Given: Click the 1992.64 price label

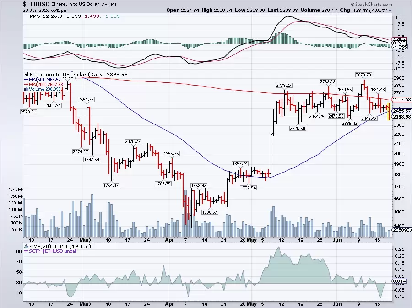Looking at the screenshot, I should pos(92,160).
